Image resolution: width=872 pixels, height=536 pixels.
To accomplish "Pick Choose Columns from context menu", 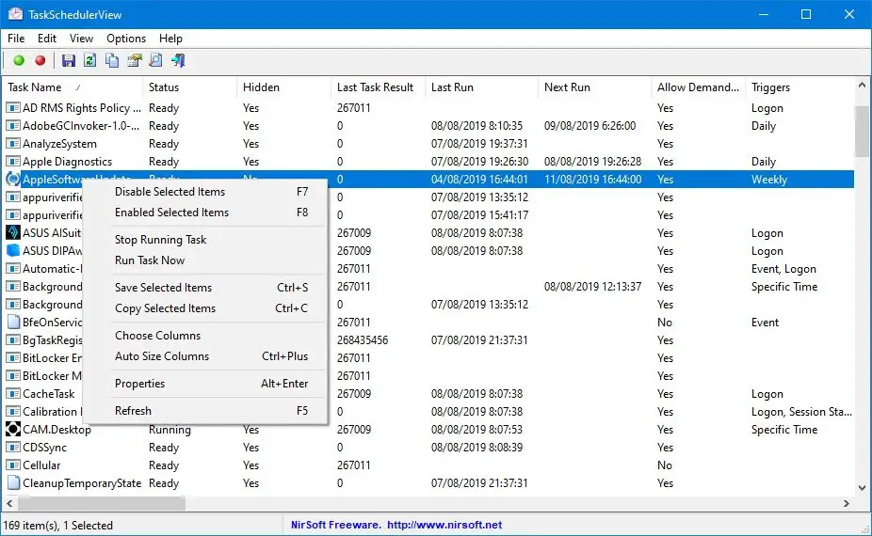I will 157,336.
